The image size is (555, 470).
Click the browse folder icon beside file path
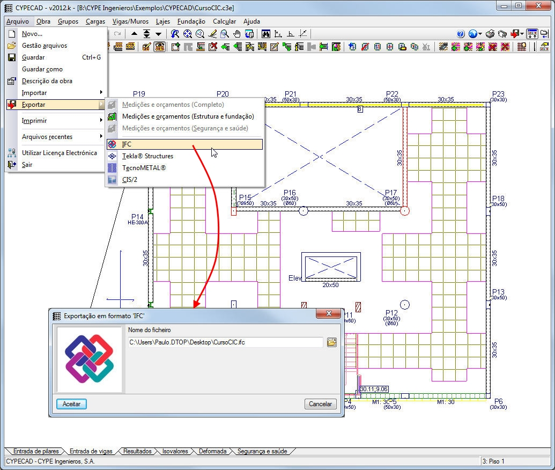[x=331, y=342]
